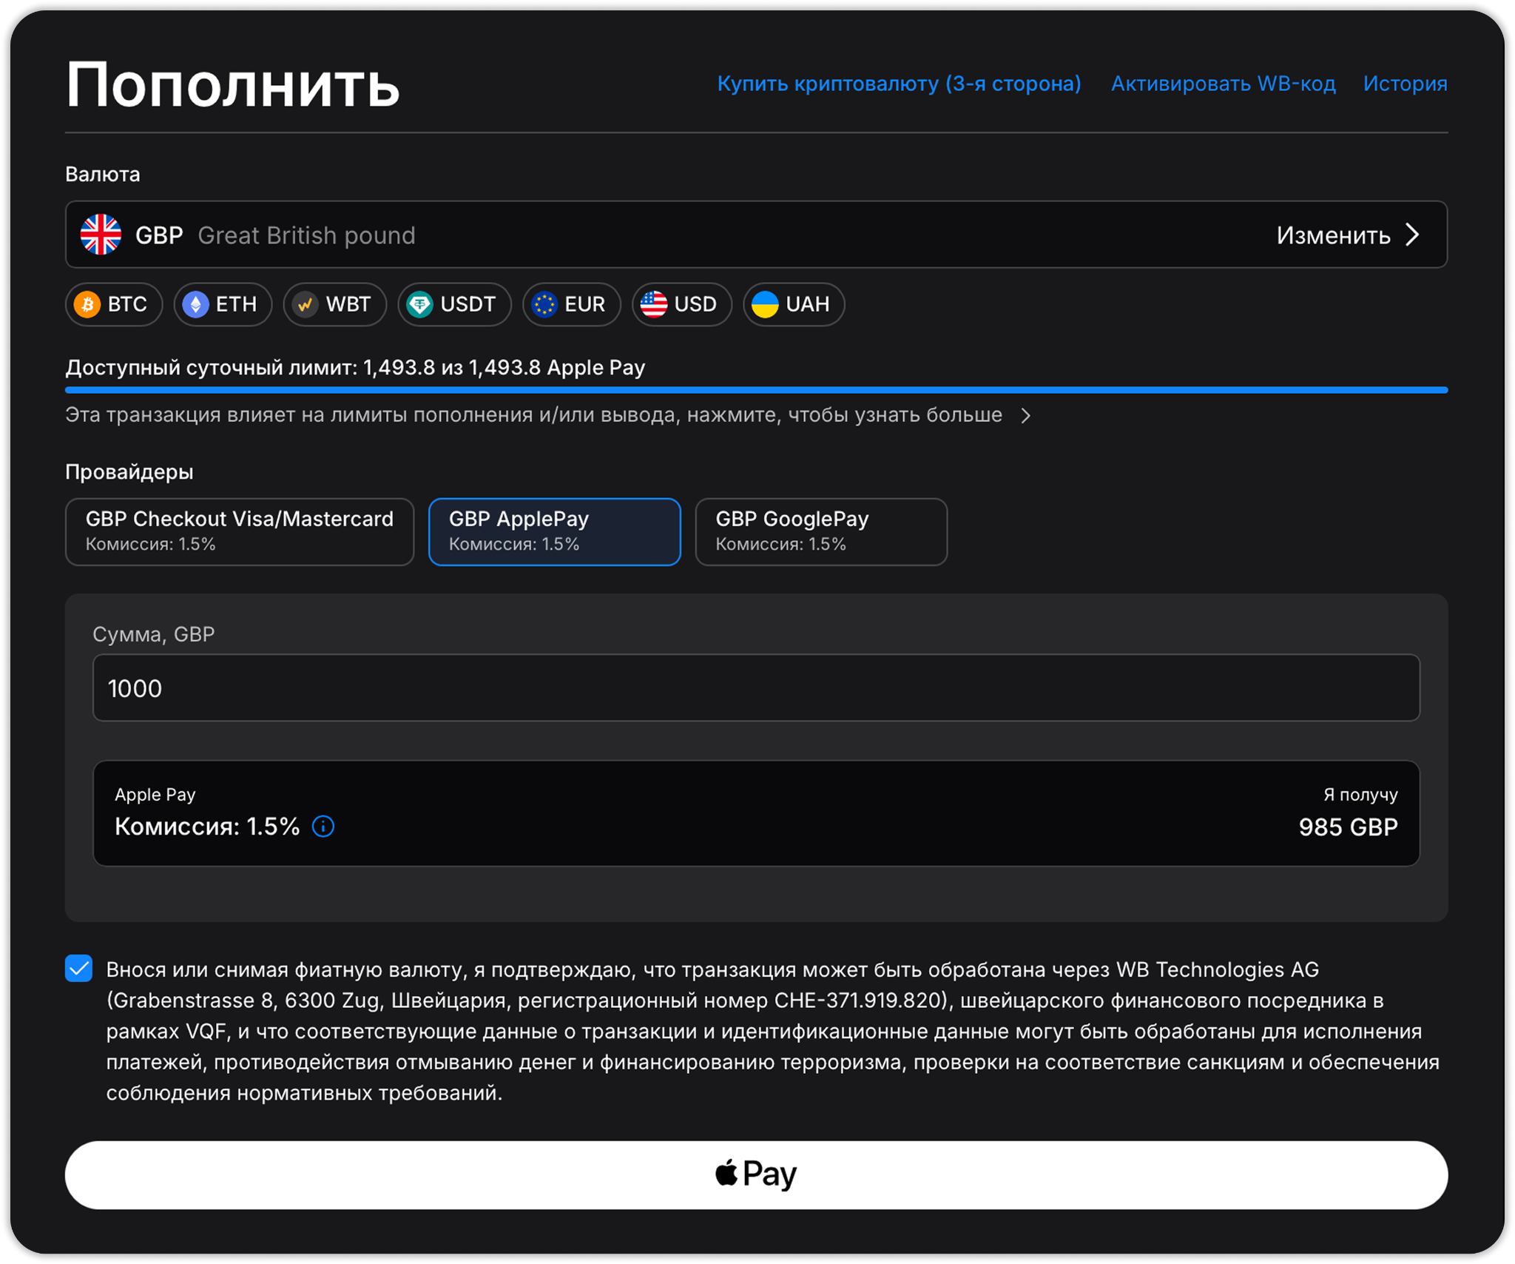Click the USD flag icon

tap(654, 304)
